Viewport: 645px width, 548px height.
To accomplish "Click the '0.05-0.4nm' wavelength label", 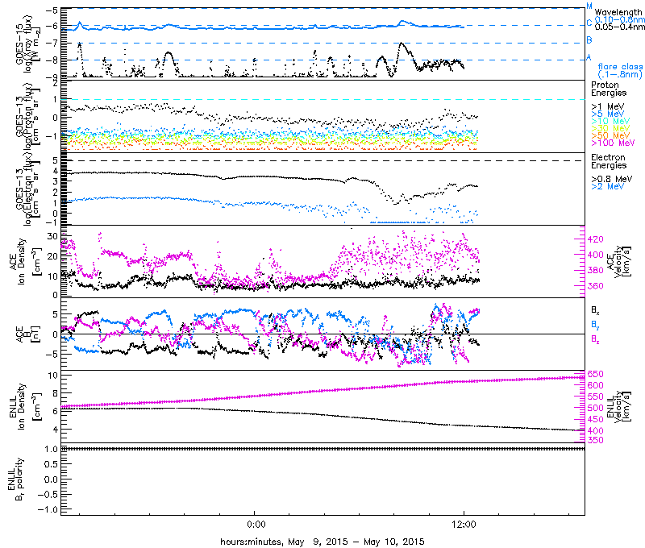I will tap(620, 27).
